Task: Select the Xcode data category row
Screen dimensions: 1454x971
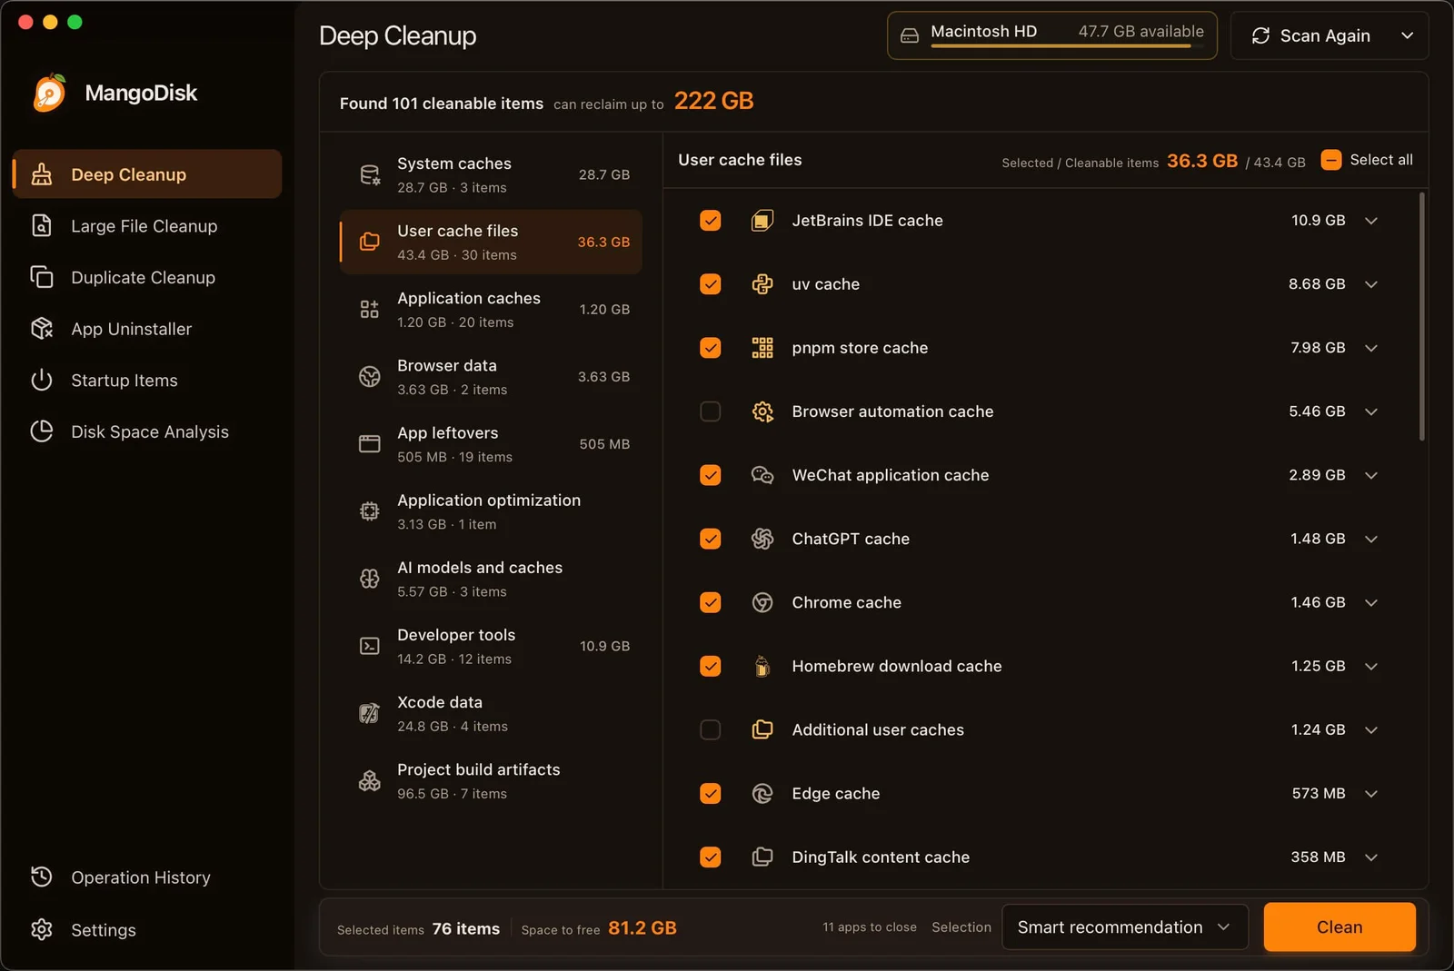Action: [491, 714]
